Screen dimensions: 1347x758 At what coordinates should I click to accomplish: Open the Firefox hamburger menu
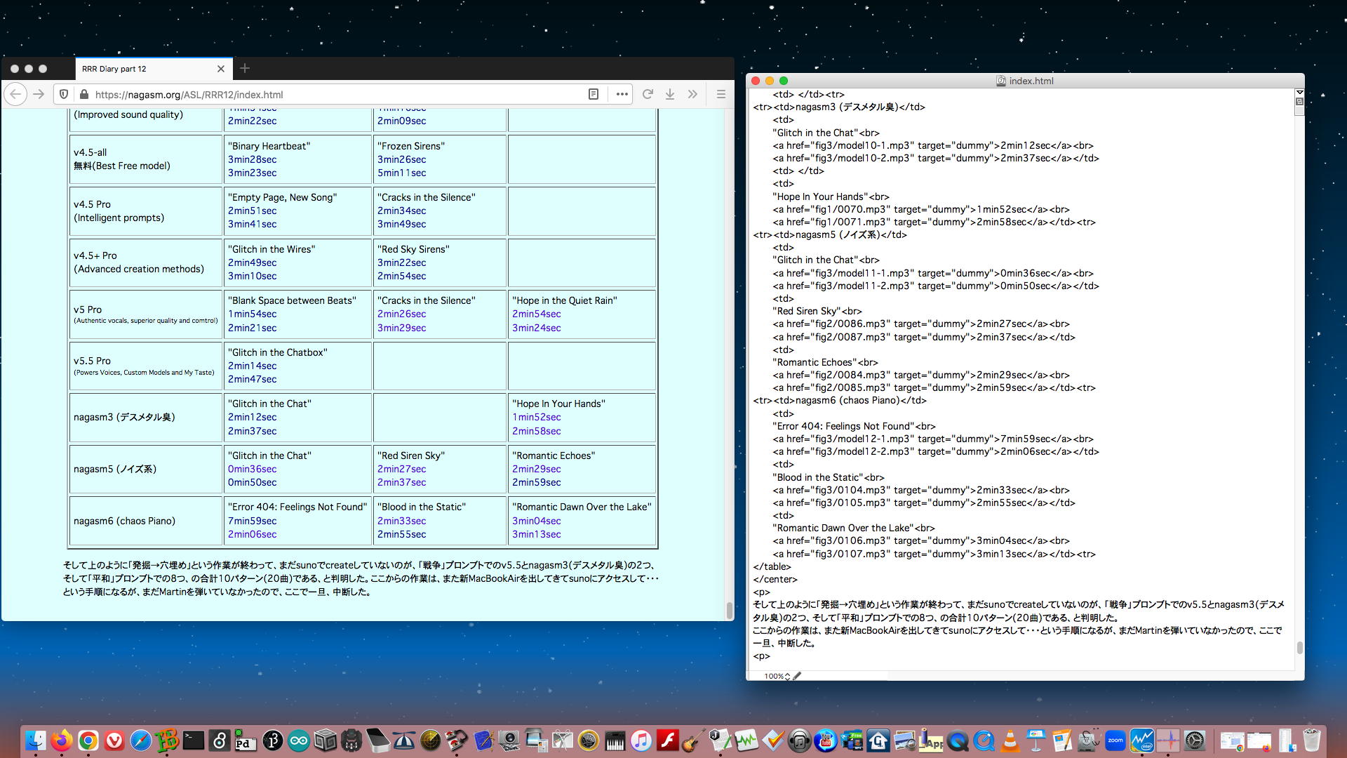721,94
